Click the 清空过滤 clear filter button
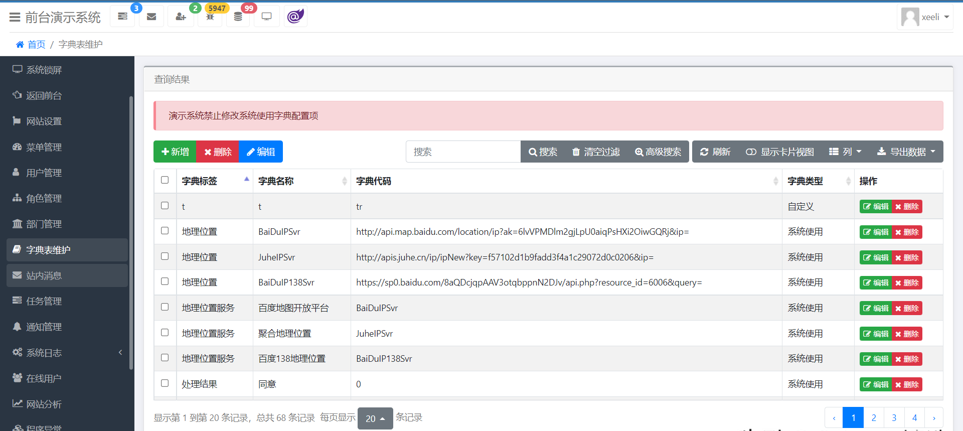 coord(596,152)
